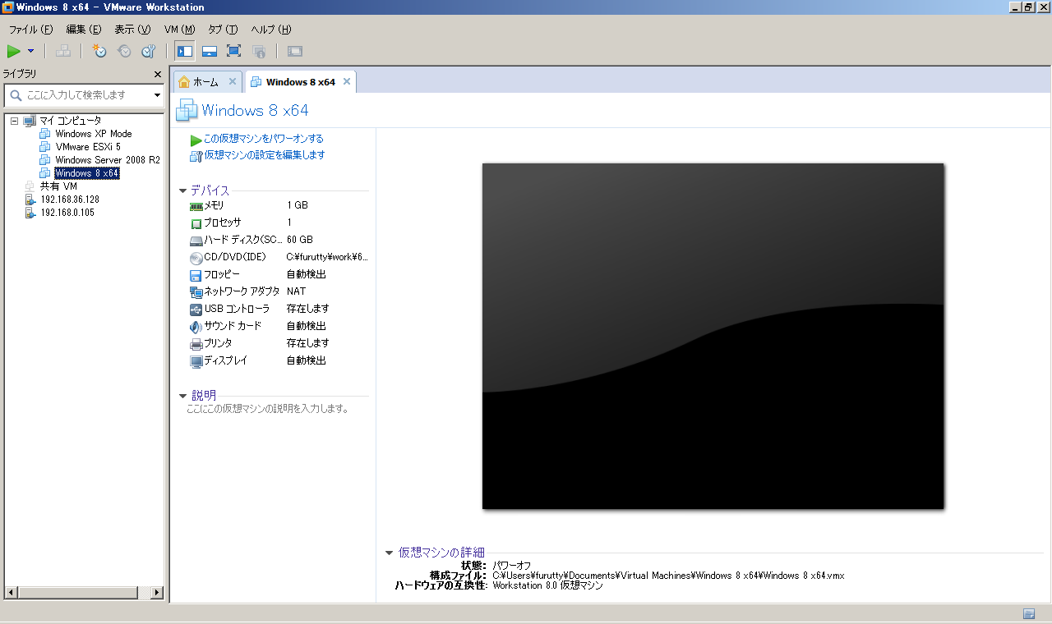Collapse the 説明 section
This screenshot has height=624, width=1052.
(182, 396)
